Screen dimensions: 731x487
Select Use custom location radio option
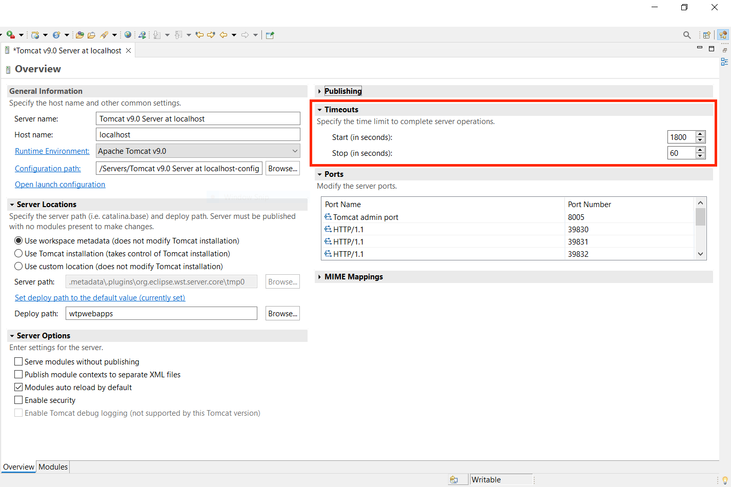18,266
